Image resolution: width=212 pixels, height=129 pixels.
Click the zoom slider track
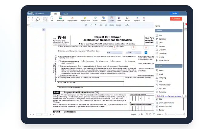click(175, 114)
